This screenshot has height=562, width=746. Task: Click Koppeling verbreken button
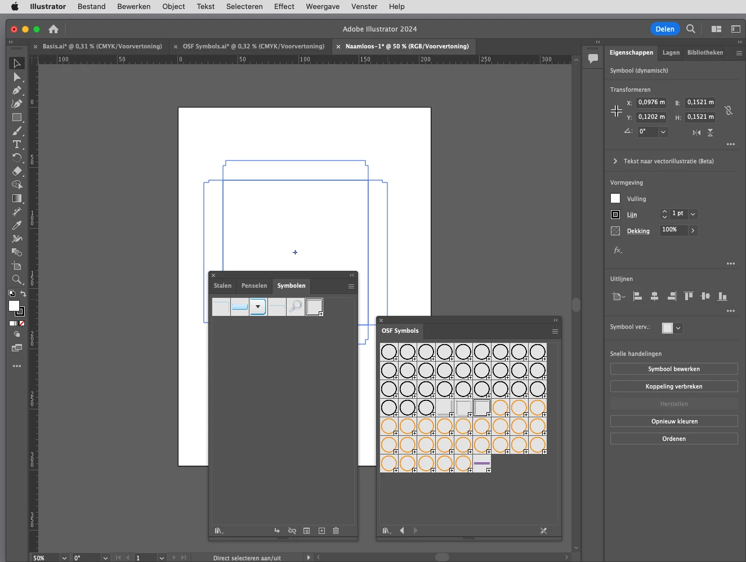[674, 386]
